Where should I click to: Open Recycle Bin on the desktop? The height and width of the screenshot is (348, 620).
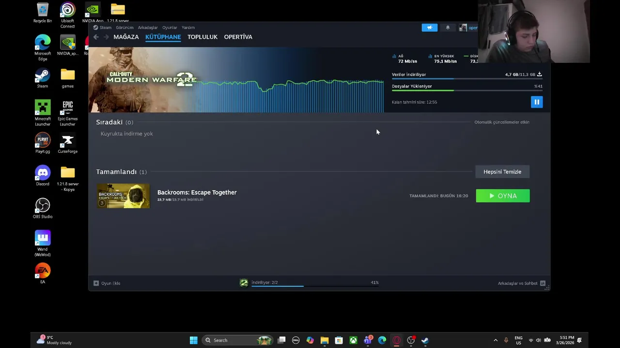point(43,13)
